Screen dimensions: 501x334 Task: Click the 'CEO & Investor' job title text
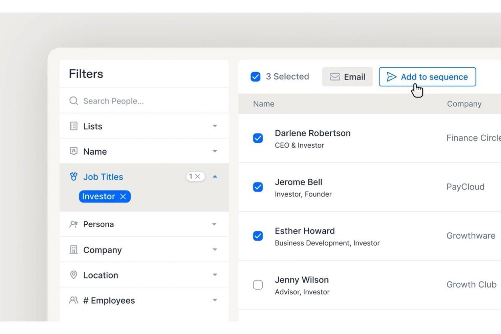pyautogui.click(x=299, y=145)
